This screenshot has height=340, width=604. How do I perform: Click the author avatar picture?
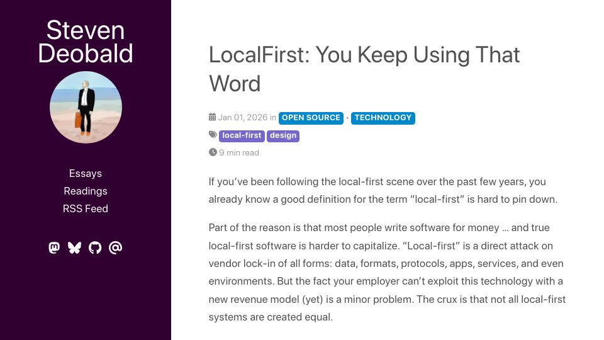click(x=86, y=107)
